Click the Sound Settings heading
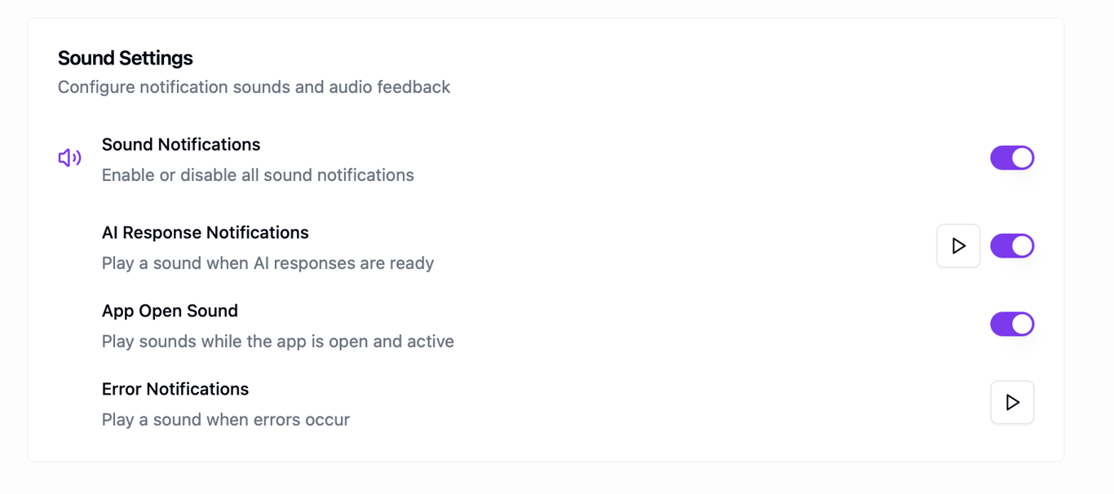Image resolution: width=1114 pixels, height=494 pixels. point(125,58)
